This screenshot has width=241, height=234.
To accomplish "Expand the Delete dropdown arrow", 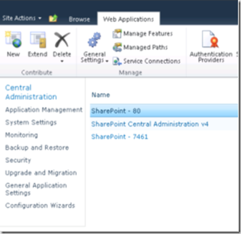I will (x=62, y=61).
